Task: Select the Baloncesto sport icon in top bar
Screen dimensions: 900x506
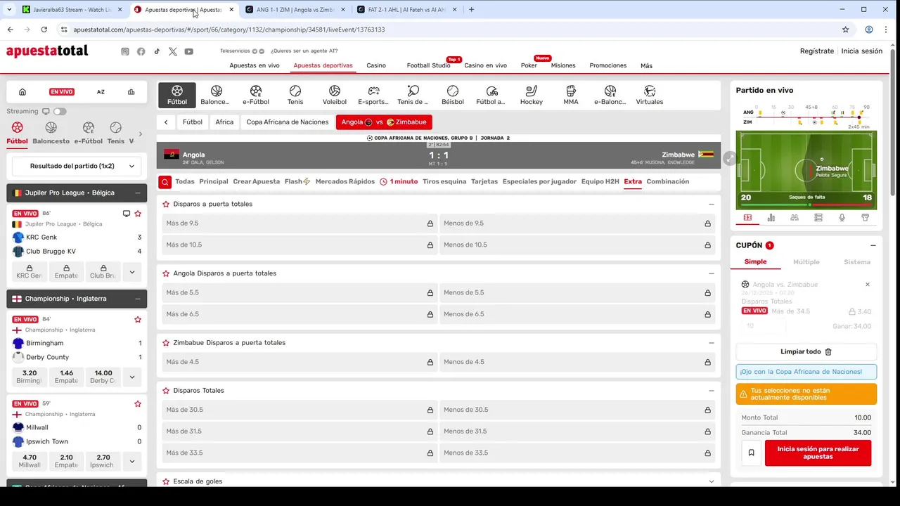Action: coord(216,91)
